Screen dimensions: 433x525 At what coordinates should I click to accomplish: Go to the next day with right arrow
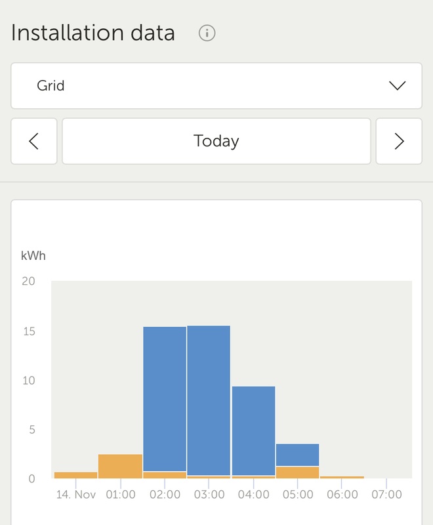399,141
